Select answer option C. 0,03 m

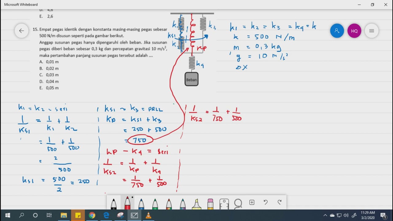[x=49, y=75]
